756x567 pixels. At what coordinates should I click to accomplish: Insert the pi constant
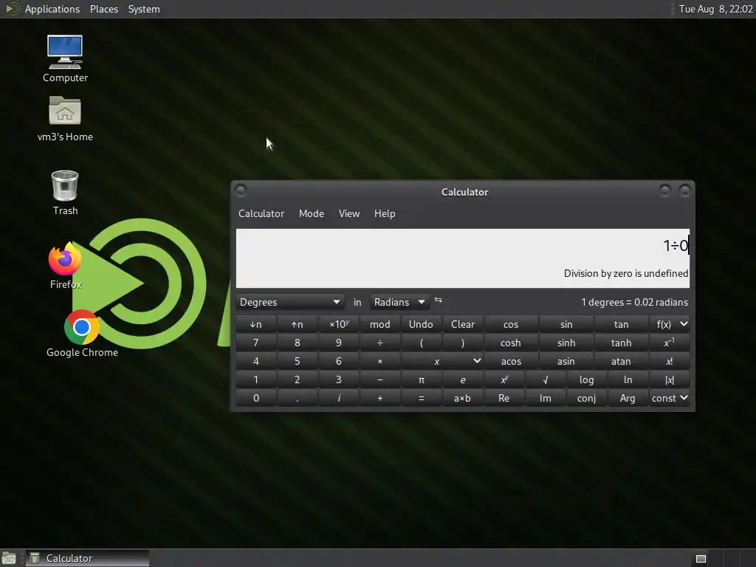coord(422,380)
